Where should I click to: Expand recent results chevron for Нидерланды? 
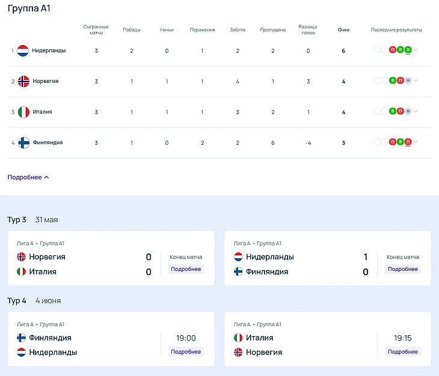click(x=416, y=50)
